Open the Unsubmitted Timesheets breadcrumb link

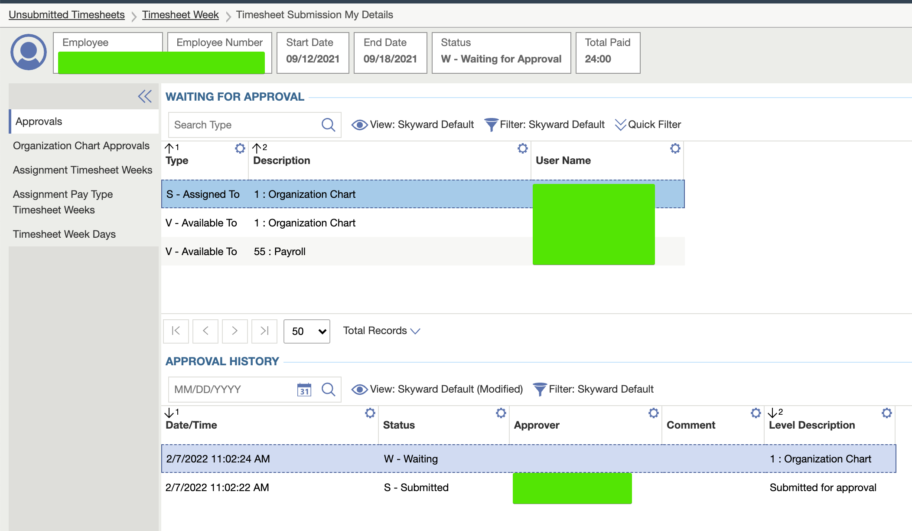(67, 15)
